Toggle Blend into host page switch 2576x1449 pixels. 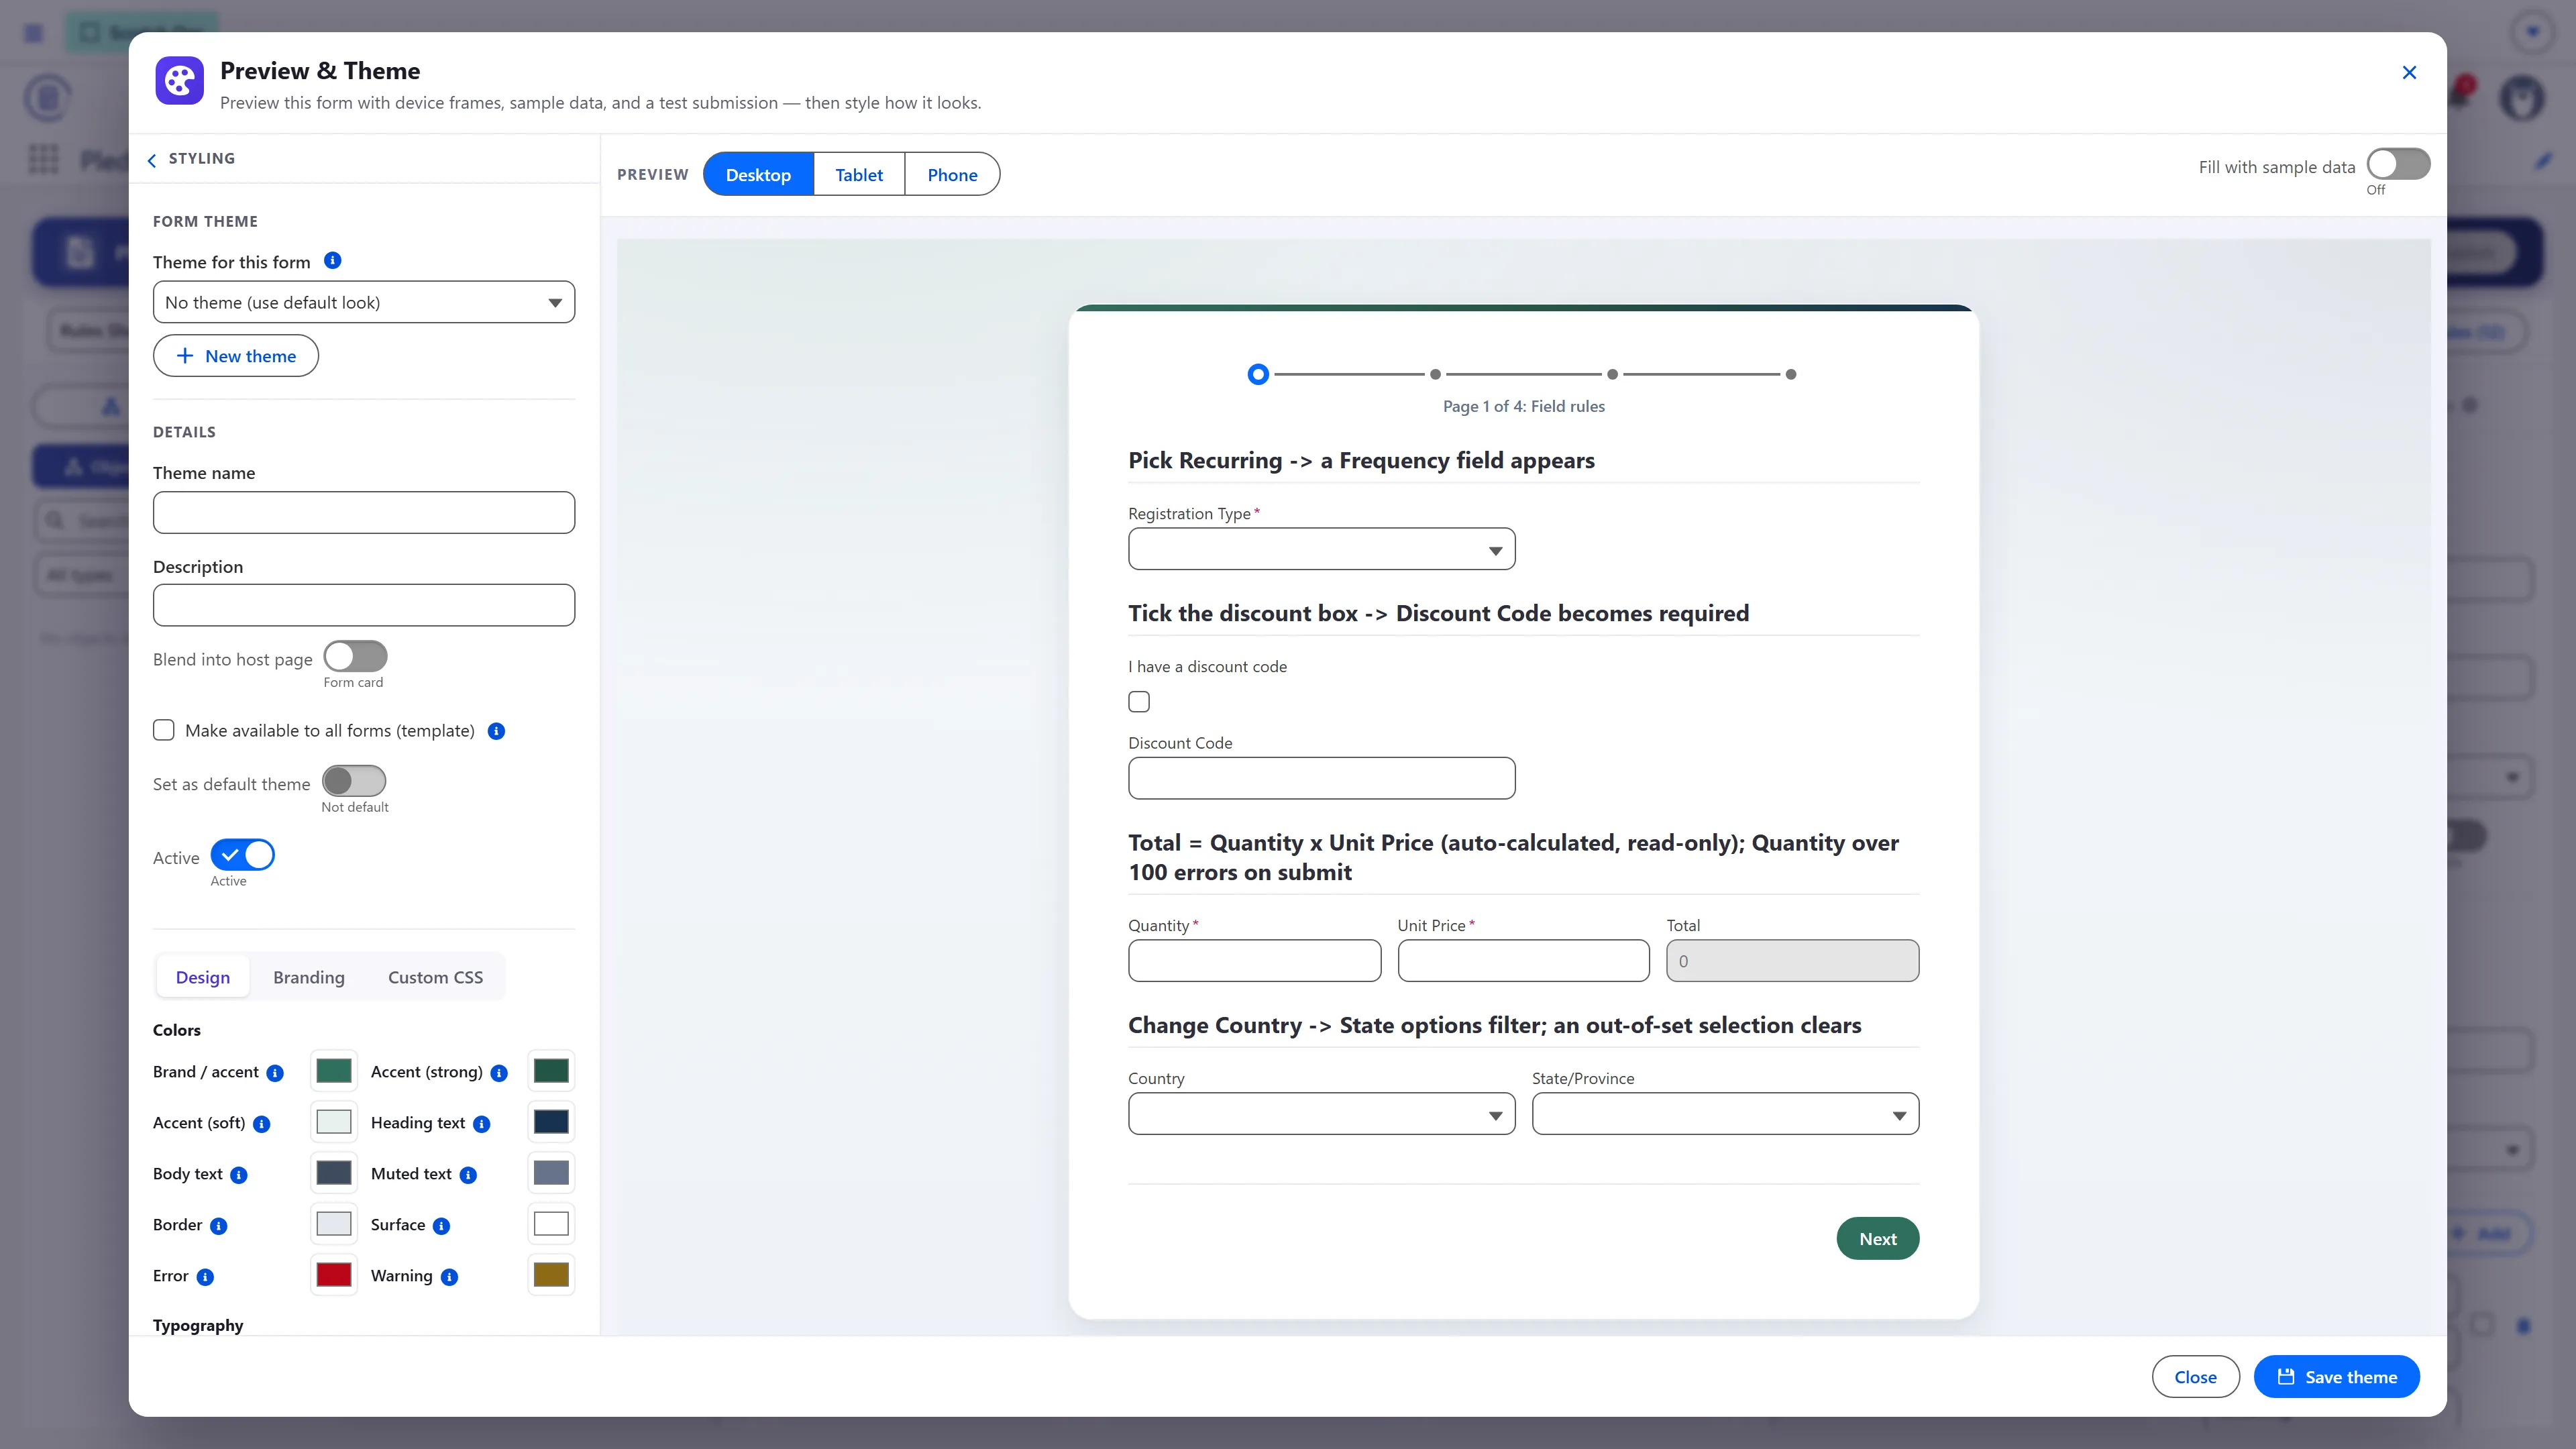click(x=355, y=657)
